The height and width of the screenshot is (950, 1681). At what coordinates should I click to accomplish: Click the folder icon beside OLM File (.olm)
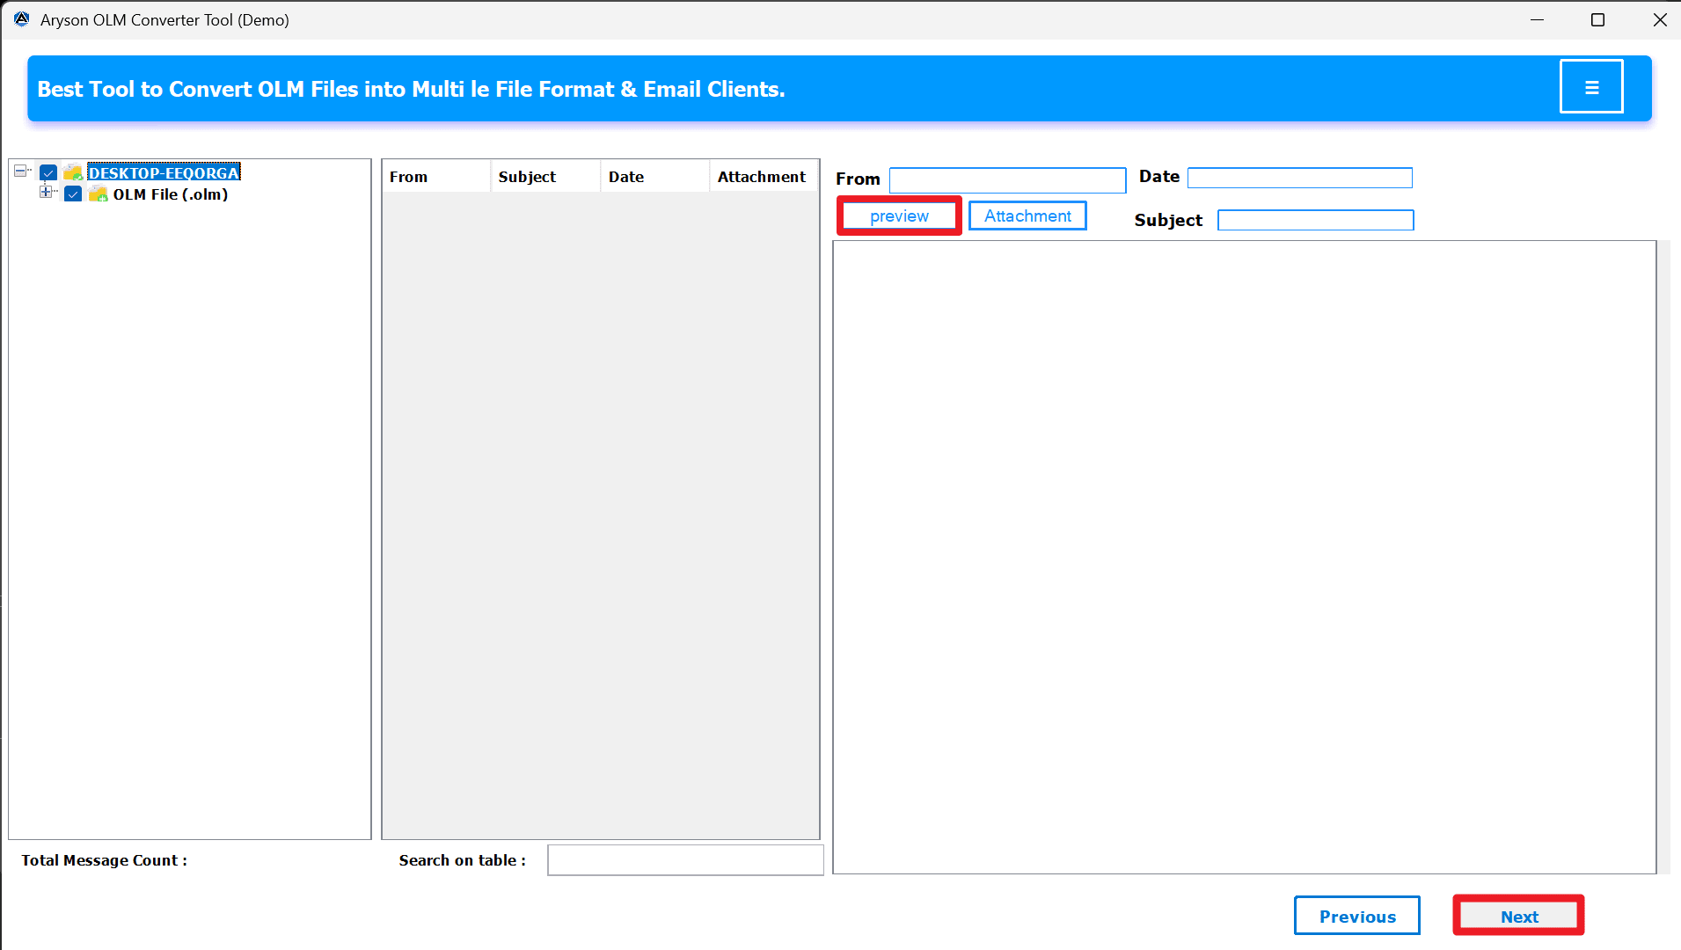pyautogui.click(x=98, y=194)
